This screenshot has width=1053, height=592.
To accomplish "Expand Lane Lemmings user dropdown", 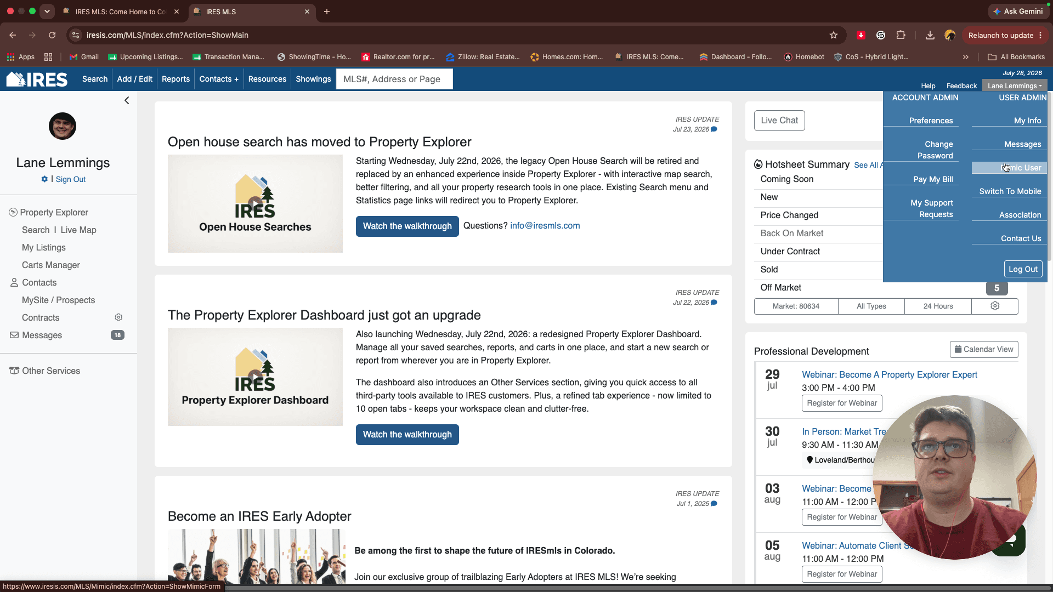I will (x=1015, y=86).
